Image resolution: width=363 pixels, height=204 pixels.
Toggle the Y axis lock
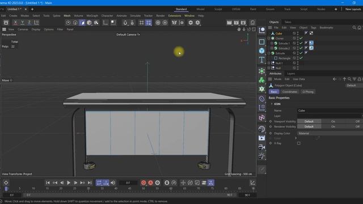tap(23, 23)
